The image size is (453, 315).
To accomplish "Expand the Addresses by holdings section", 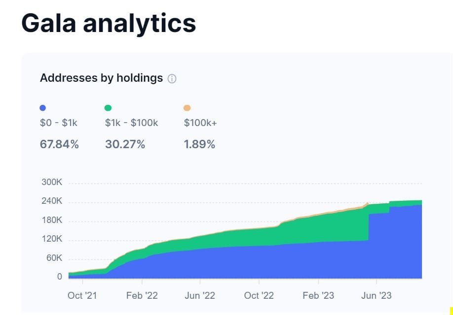I will [x=101, y=78].
